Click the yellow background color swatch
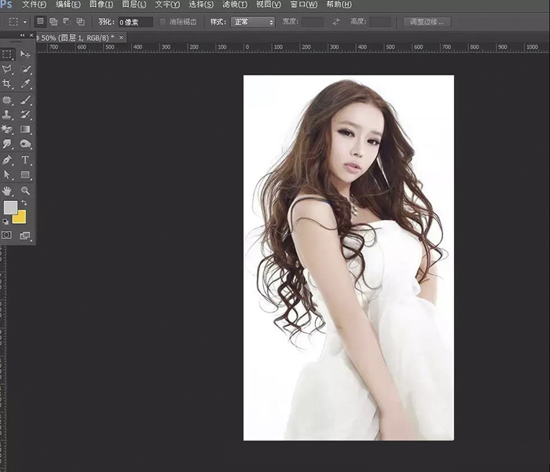The width and height of the screenshot is (550, 472). 20,217
